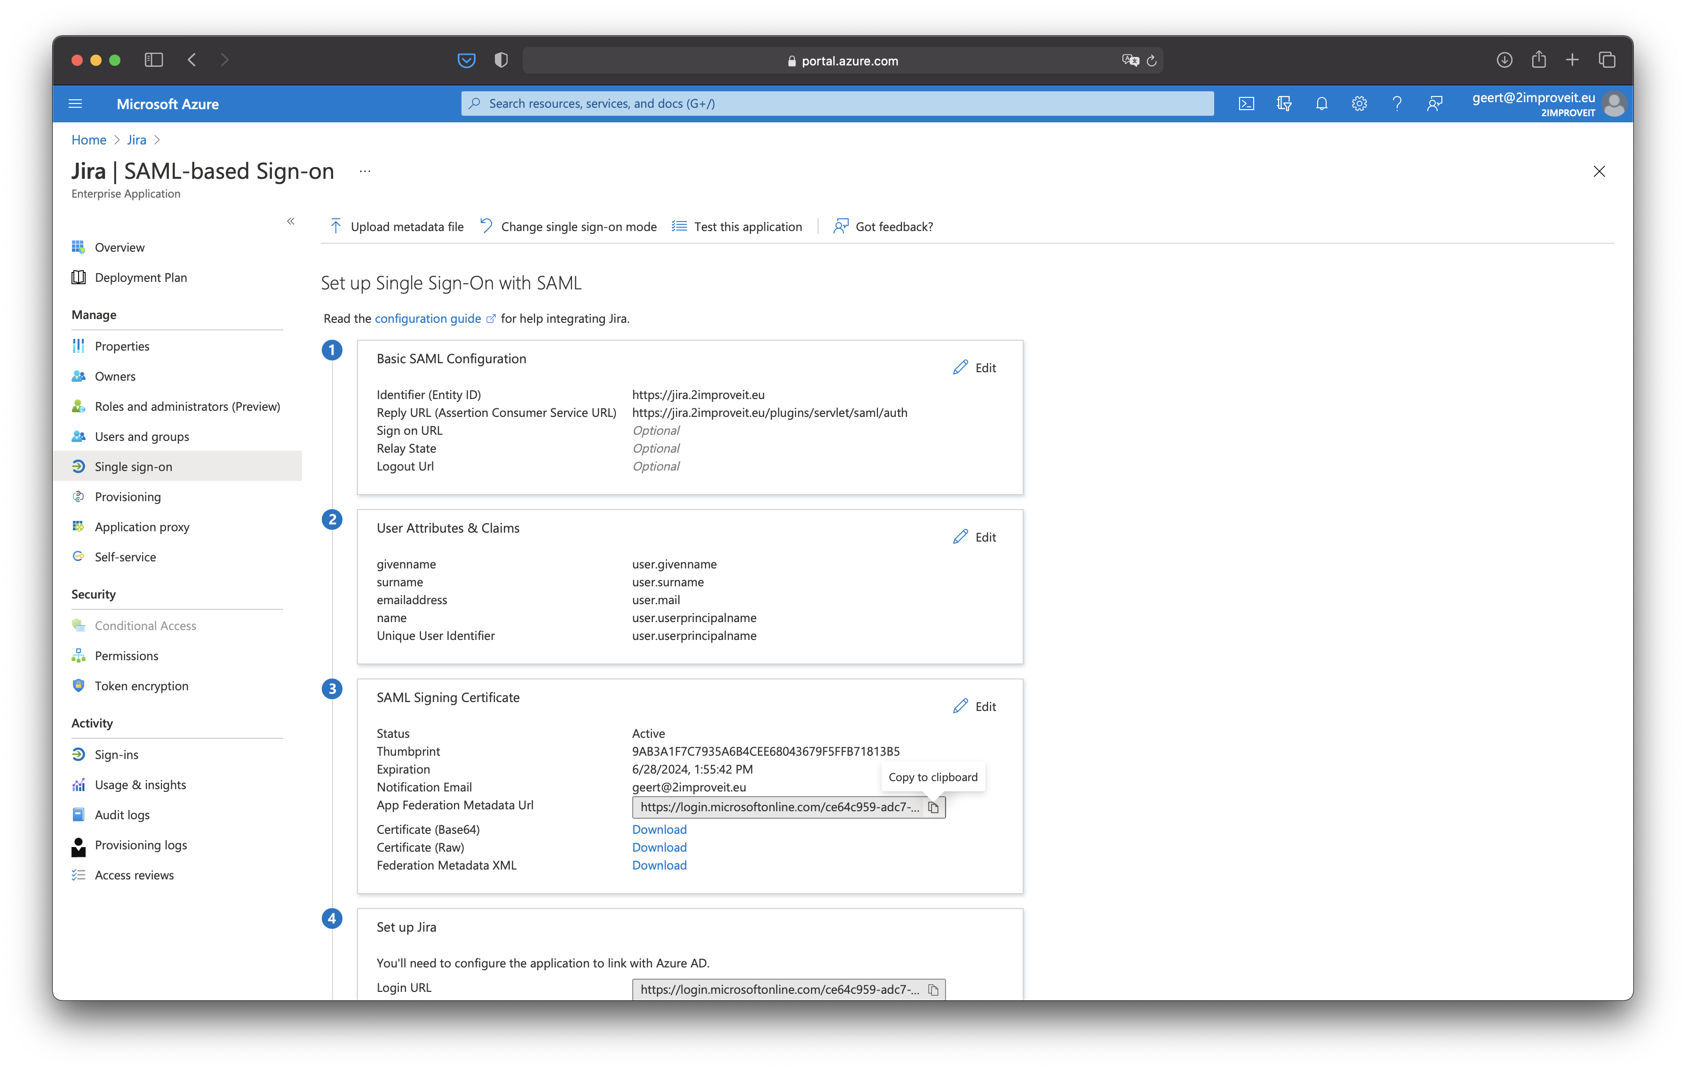The width and height of the screenshot is (1686, 1070).
Task: Click Change single sign-on mode
Action: [x=569, y=226]
